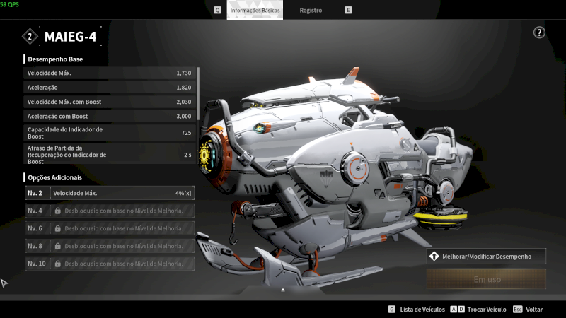The height and width of the screenshot is (318, 566).
Task: Click the lock icon on Nv. 4 row
Action: point(57,211)
